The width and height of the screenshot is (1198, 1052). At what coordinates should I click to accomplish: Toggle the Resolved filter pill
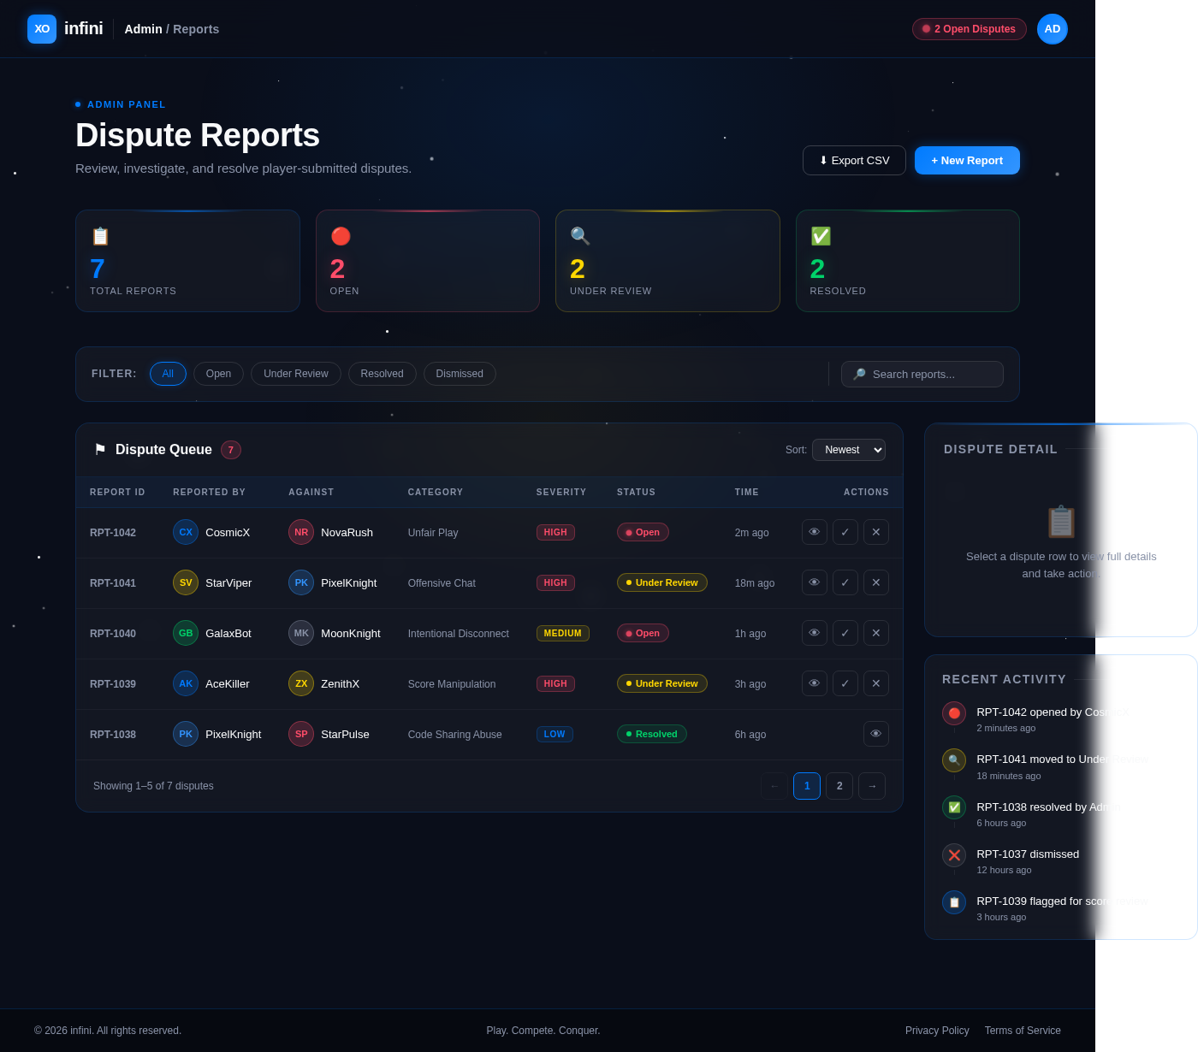coord(382,374)
